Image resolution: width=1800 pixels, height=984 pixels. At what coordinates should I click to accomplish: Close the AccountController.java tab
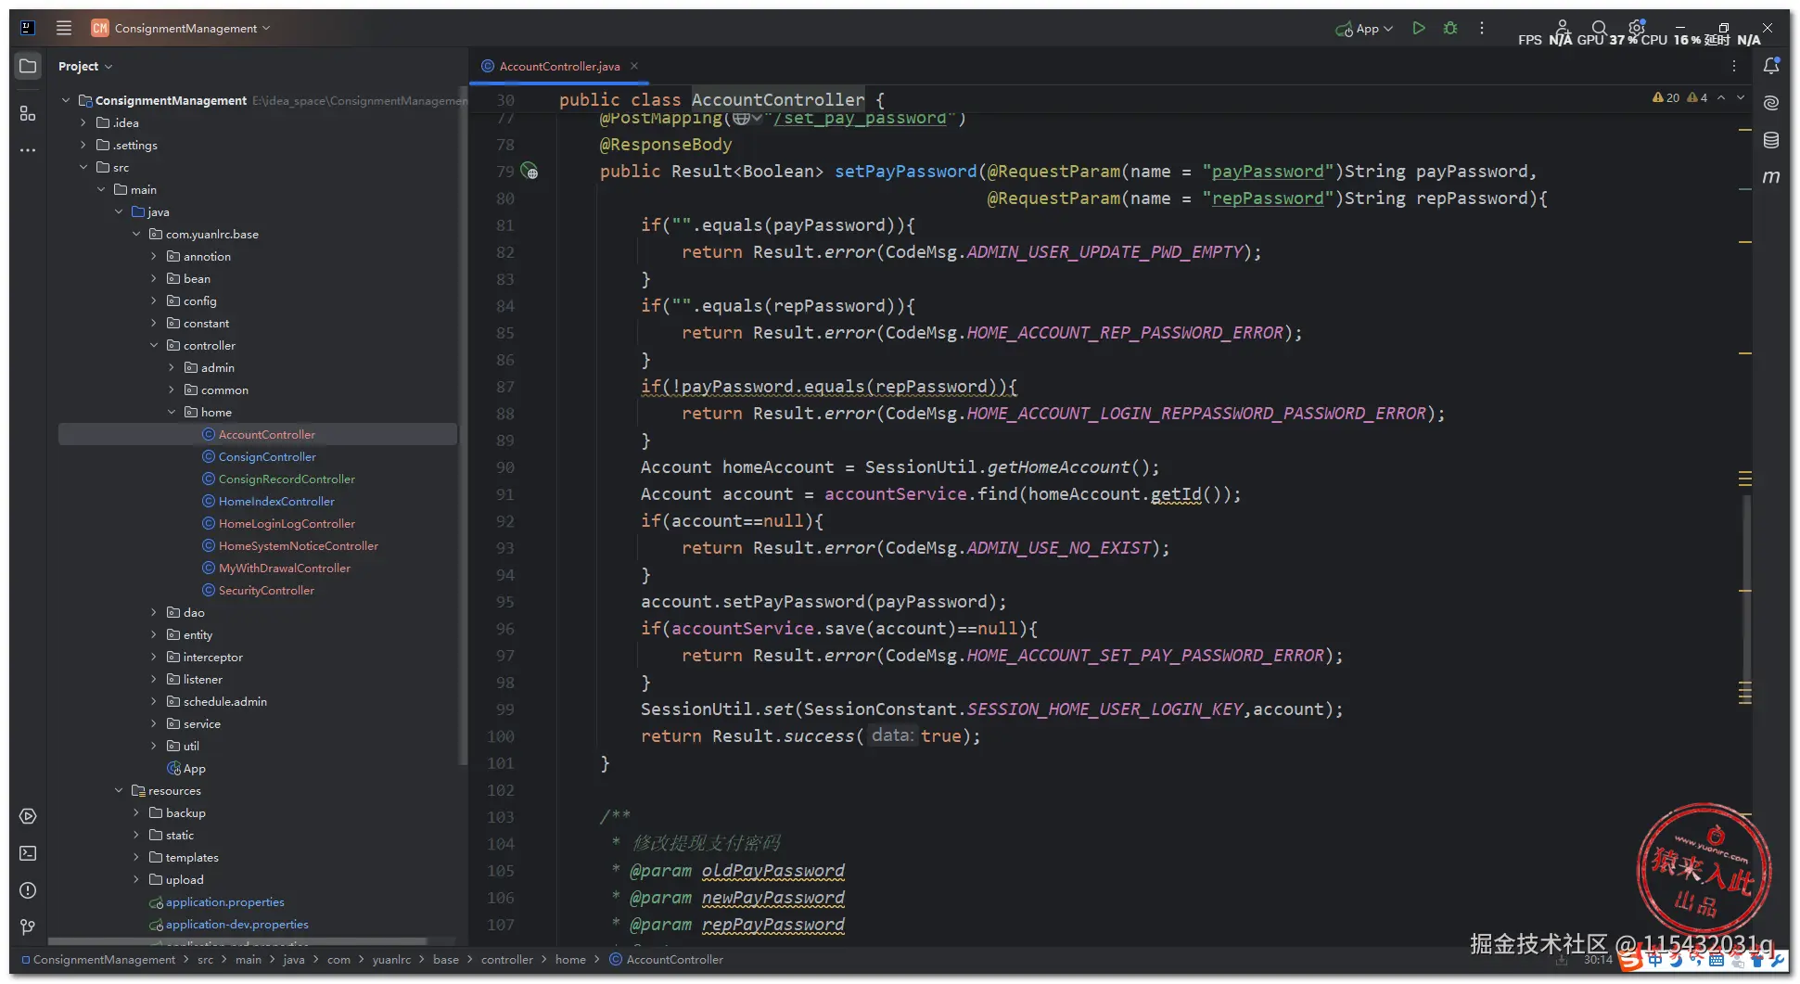point(634,66)
